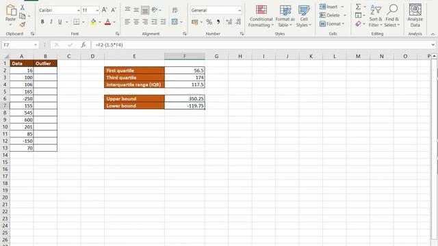
Task: Increase font size with larger A icon
Action: point(104,10)
